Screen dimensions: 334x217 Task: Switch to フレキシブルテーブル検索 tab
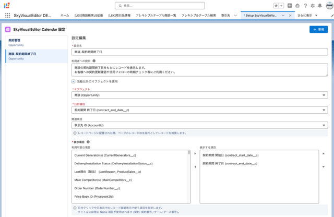pos(198,15)
